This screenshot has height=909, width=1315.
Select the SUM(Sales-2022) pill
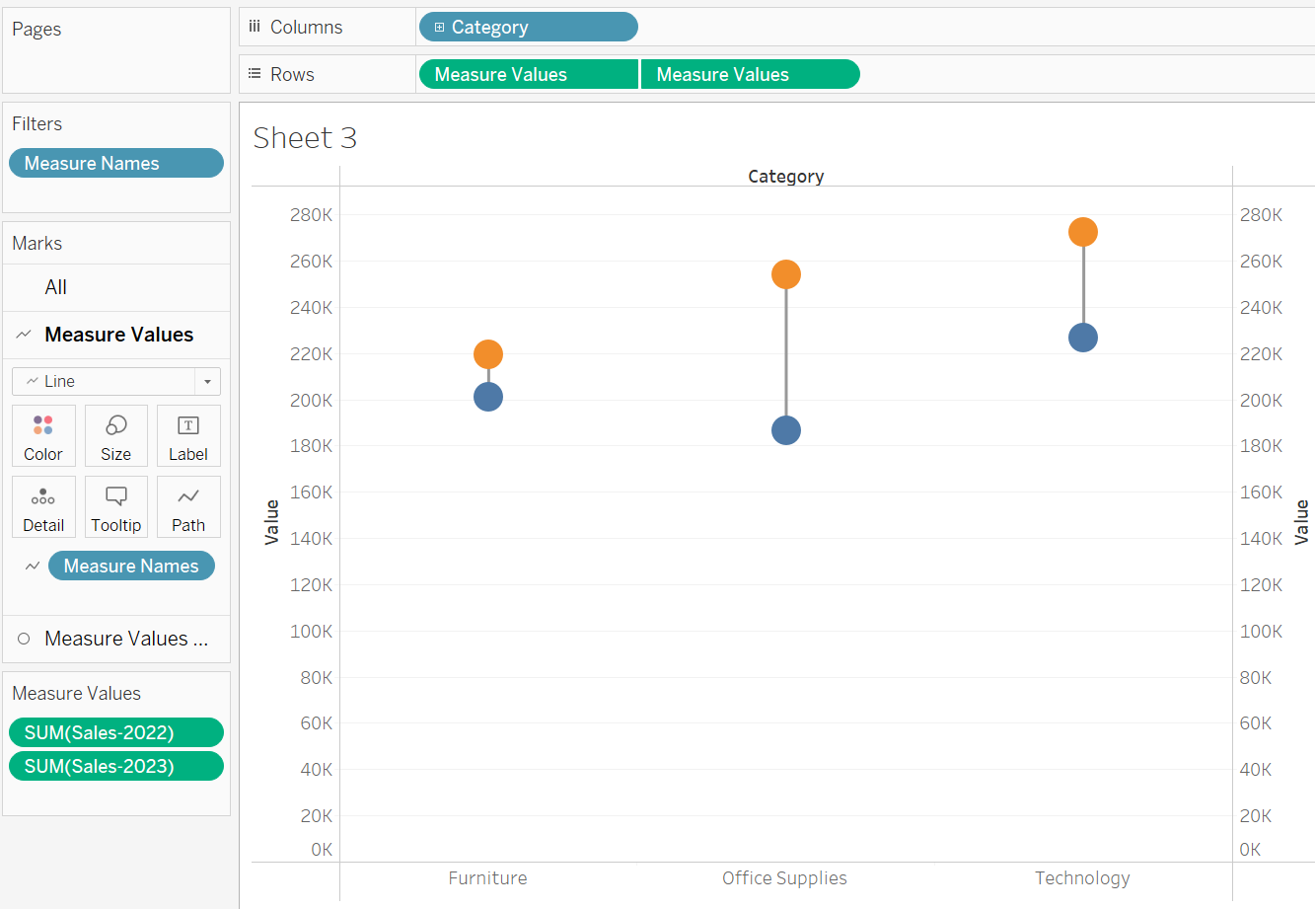coord(115,731)
